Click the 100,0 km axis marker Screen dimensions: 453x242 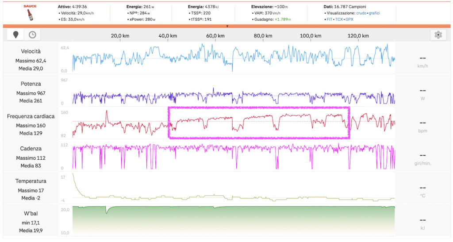pyautogui.click(x=311, y=36)
